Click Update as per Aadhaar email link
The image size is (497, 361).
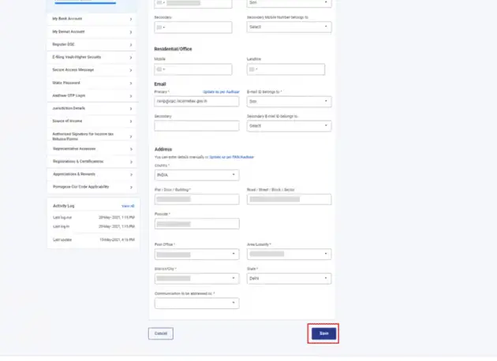(x=221, y=92)
